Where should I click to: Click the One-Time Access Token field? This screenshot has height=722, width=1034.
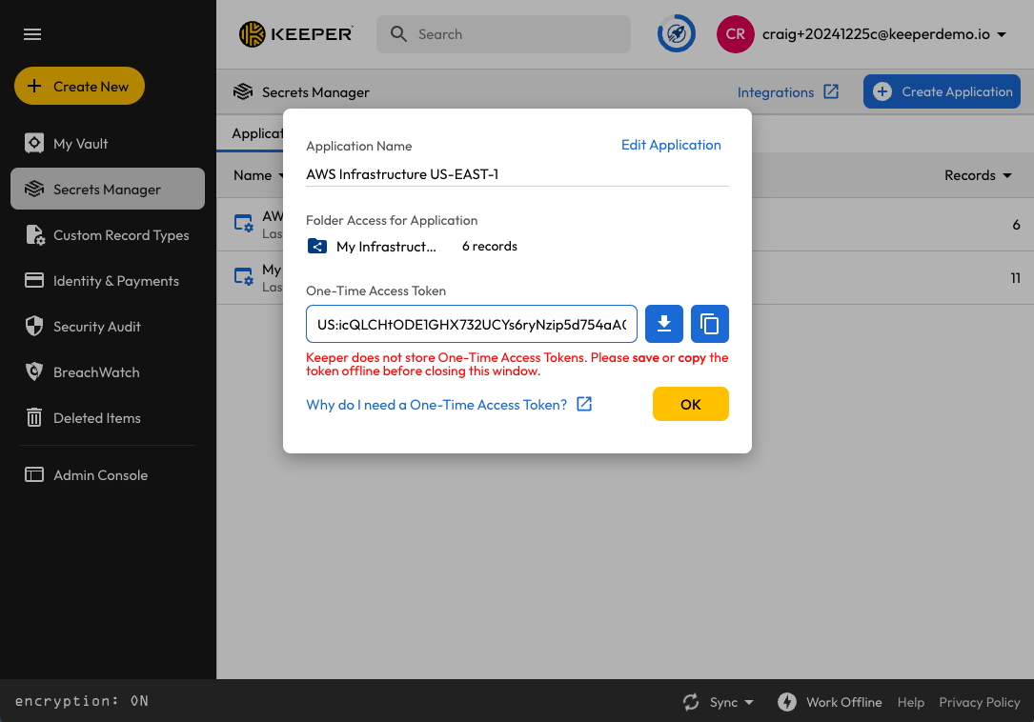tap(471, 324)
